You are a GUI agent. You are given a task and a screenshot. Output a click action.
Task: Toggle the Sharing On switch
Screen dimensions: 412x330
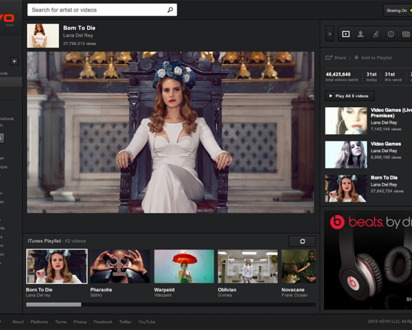point(398,10)
